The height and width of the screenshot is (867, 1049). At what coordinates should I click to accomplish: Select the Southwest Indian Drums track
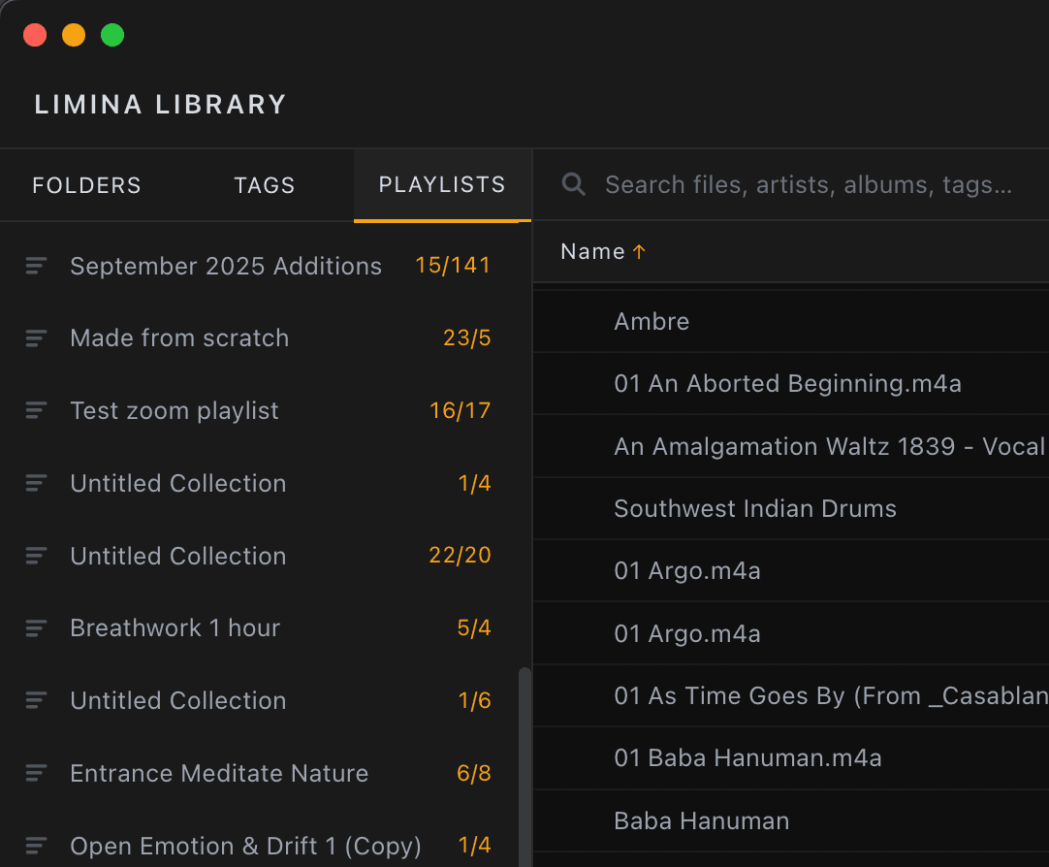[x=791, y=508]
